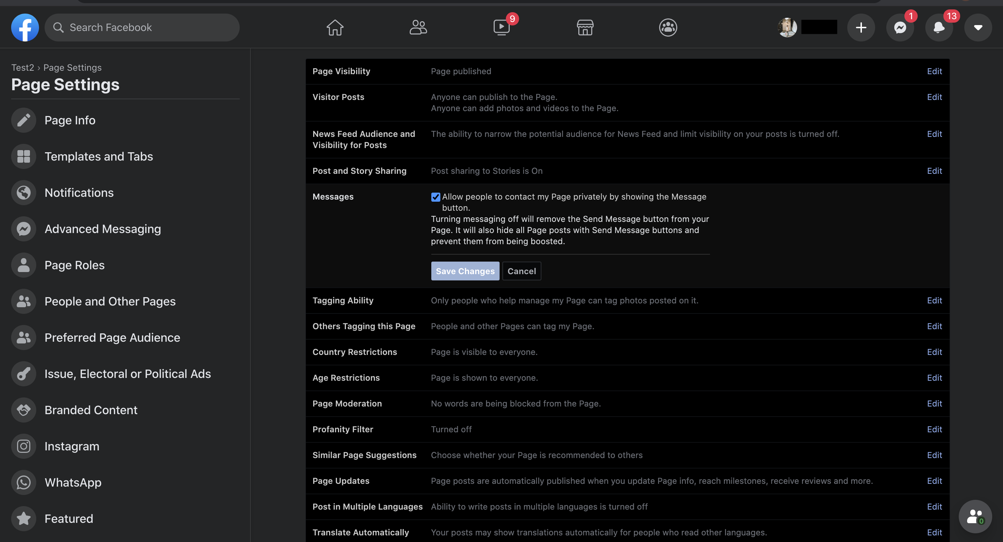Expand Page Info sidebar section

(x=70, y=119)
